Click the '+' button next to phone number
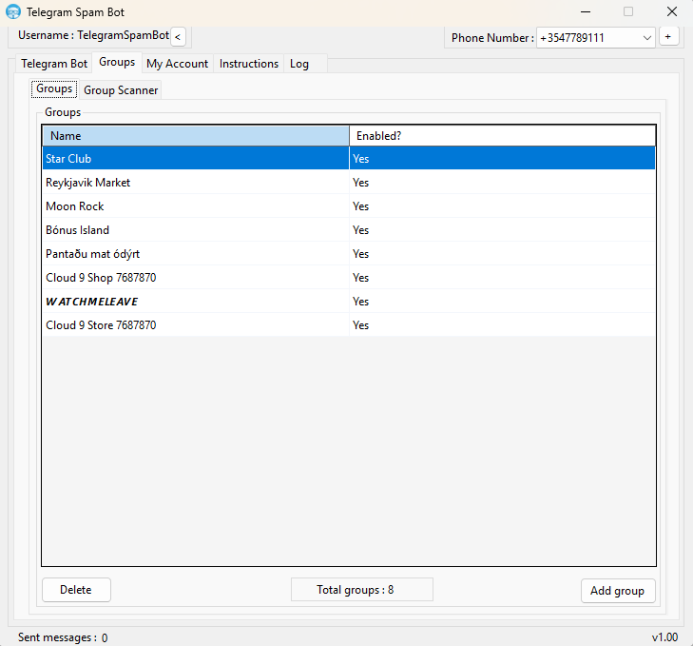Viewport: 693px width, 646px height. tap(668, 36)
